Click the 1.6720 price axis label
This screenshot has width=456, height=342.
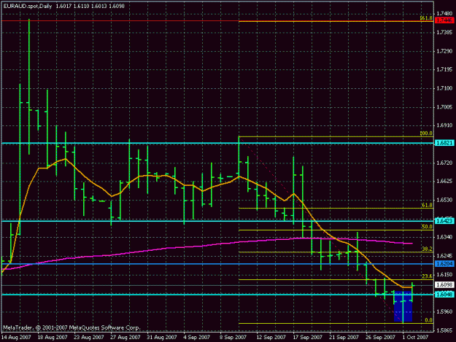coord(444,163)
